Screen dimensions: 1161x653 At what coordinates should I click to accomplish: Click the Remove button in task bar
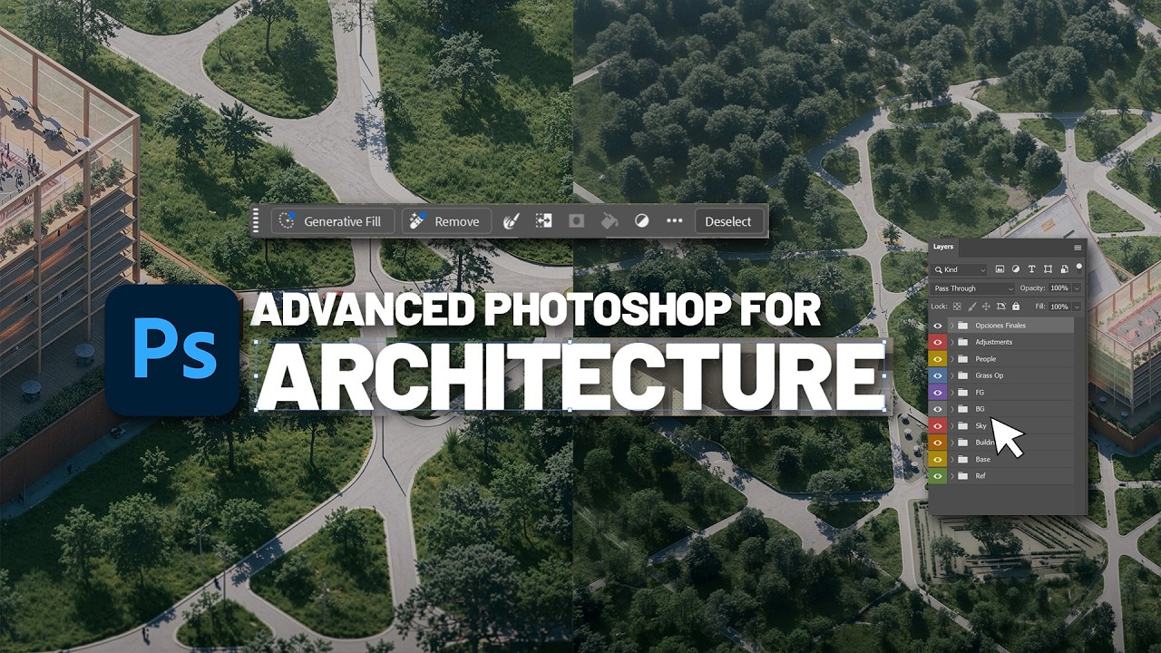coord(446,221)
